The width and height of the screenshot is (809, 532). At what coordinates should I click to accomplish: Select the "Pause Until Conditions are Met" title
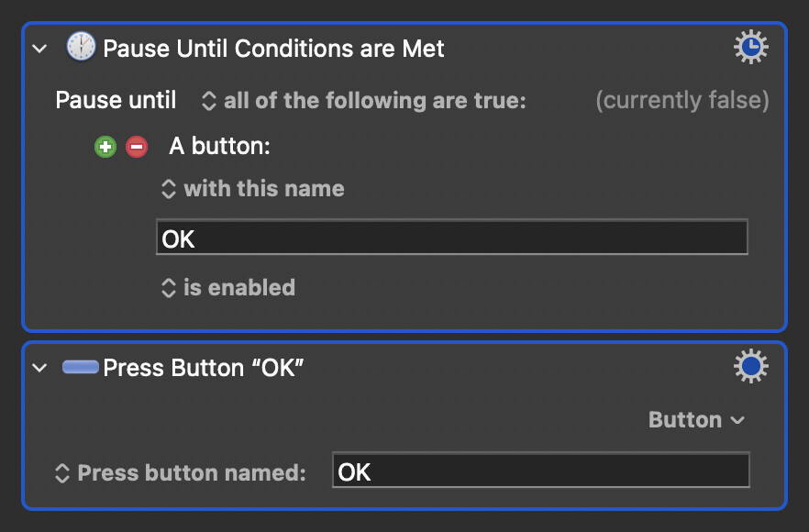click(273, 49)
